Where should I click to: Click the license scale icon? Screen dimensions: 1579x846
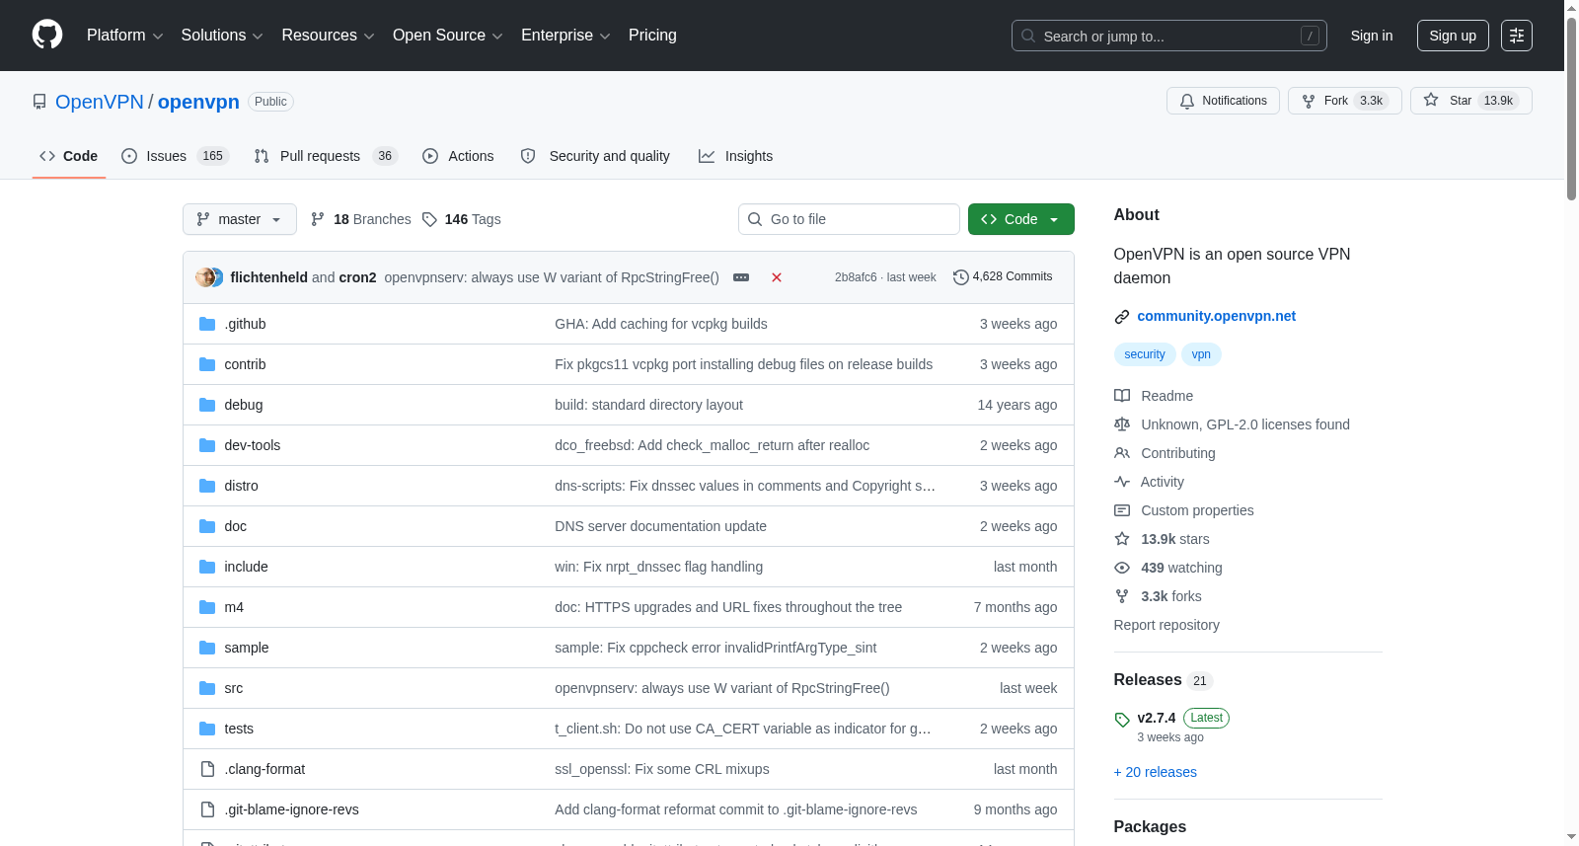click(x=1122, y=424)
